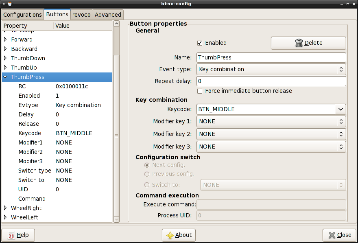This screenshot has width=358, height=243.
Task: Select the Release property row
Action: pyautogui.click(x=57, y=124)
